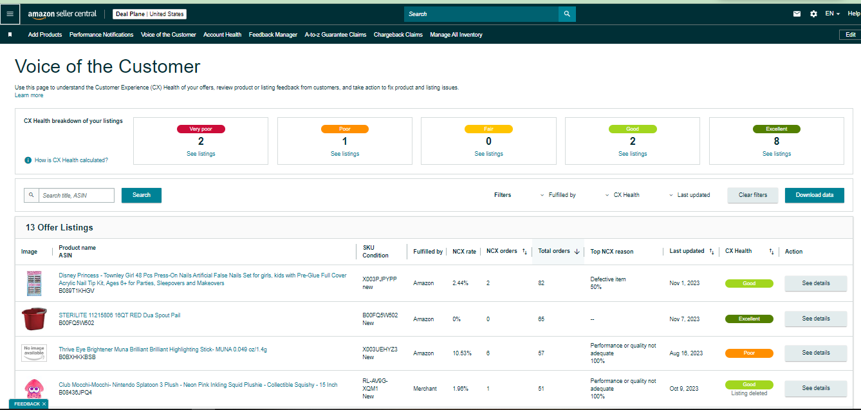Open the Club Mocchi-Mocchi Splatoon plush link
This screenshot has width=861, height=410.
tap(198, 385)
